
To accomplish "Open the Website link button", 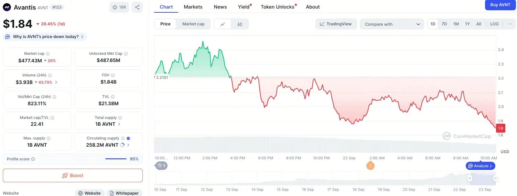I will tap(89, 193).
